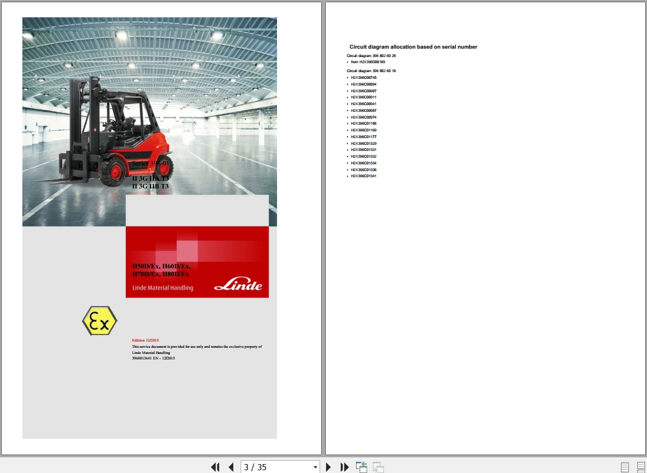Viewport: 647px width, 473px height.
Task: Select serial number H2X396C01331
Action: point(364,150)
